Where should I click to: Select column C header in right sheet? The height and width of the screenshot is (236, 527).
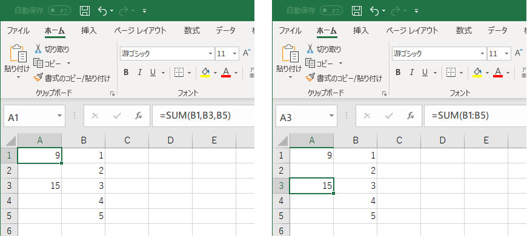point(399,140)
